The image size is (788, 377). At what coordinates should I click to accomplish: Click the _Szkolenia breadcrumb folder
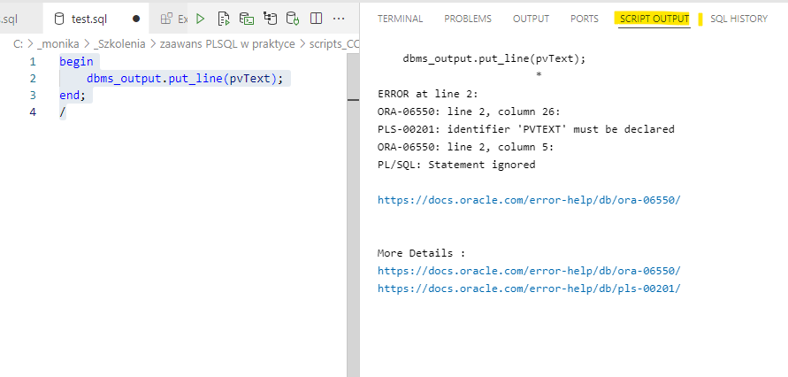[x=120, y=43]
